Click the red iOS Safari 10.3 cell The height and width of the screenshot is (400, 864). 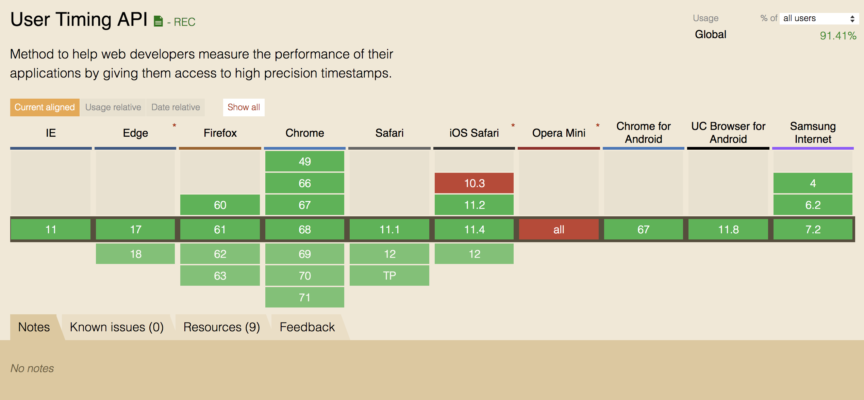[474, 183]
